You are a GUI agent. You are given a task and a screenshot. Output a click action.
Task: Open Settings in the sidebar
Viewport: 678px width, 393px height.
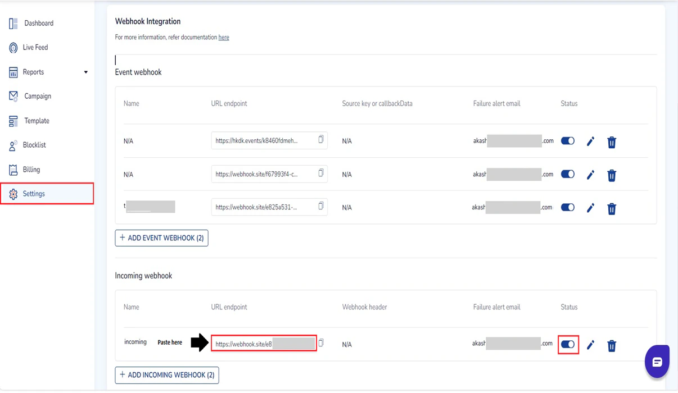click(x=34, y=193)
